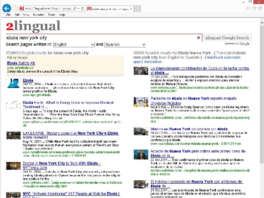Click thumbnail beside NYTimes Doctor Sick result
The image size is (264, 198).
pos(13,166)
